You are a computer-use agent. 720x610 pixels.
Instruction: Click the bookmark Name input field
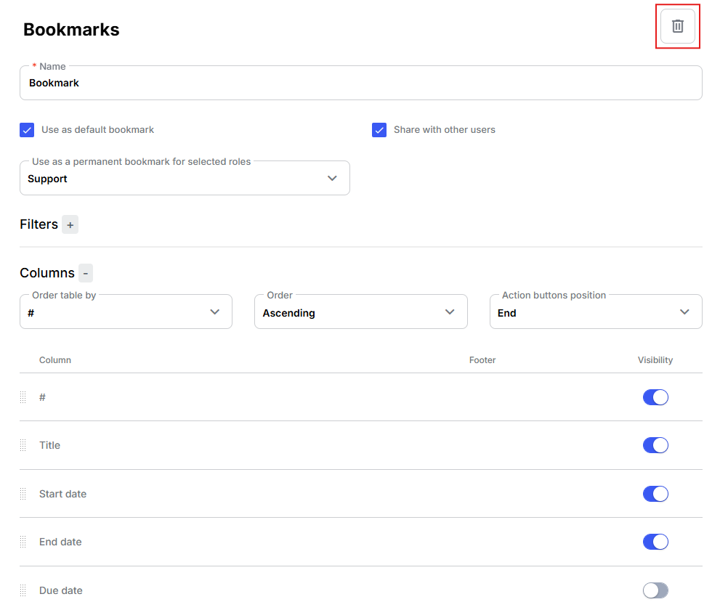coord(361,83)
